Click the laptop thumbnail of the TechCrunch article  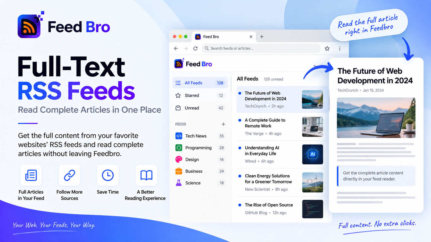[x=312, y=99]
